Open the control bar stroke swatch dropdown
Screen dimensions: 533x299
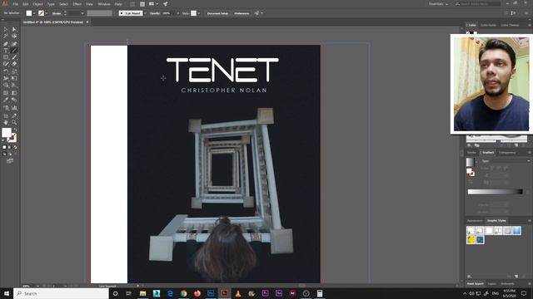pyautogui.click(x=47, y=13)
